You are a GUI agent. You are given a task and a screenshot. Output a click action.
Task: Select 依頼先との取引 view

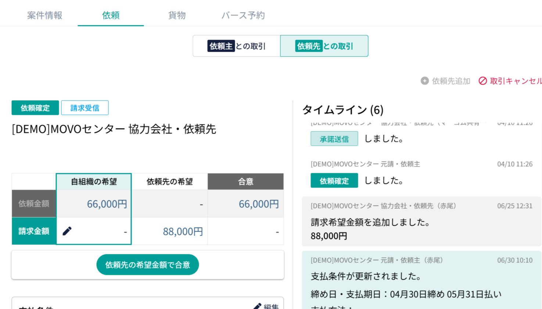[324, 46]
